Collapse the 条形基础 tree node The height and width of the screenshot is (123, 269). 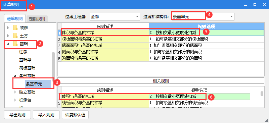(15, 76)
